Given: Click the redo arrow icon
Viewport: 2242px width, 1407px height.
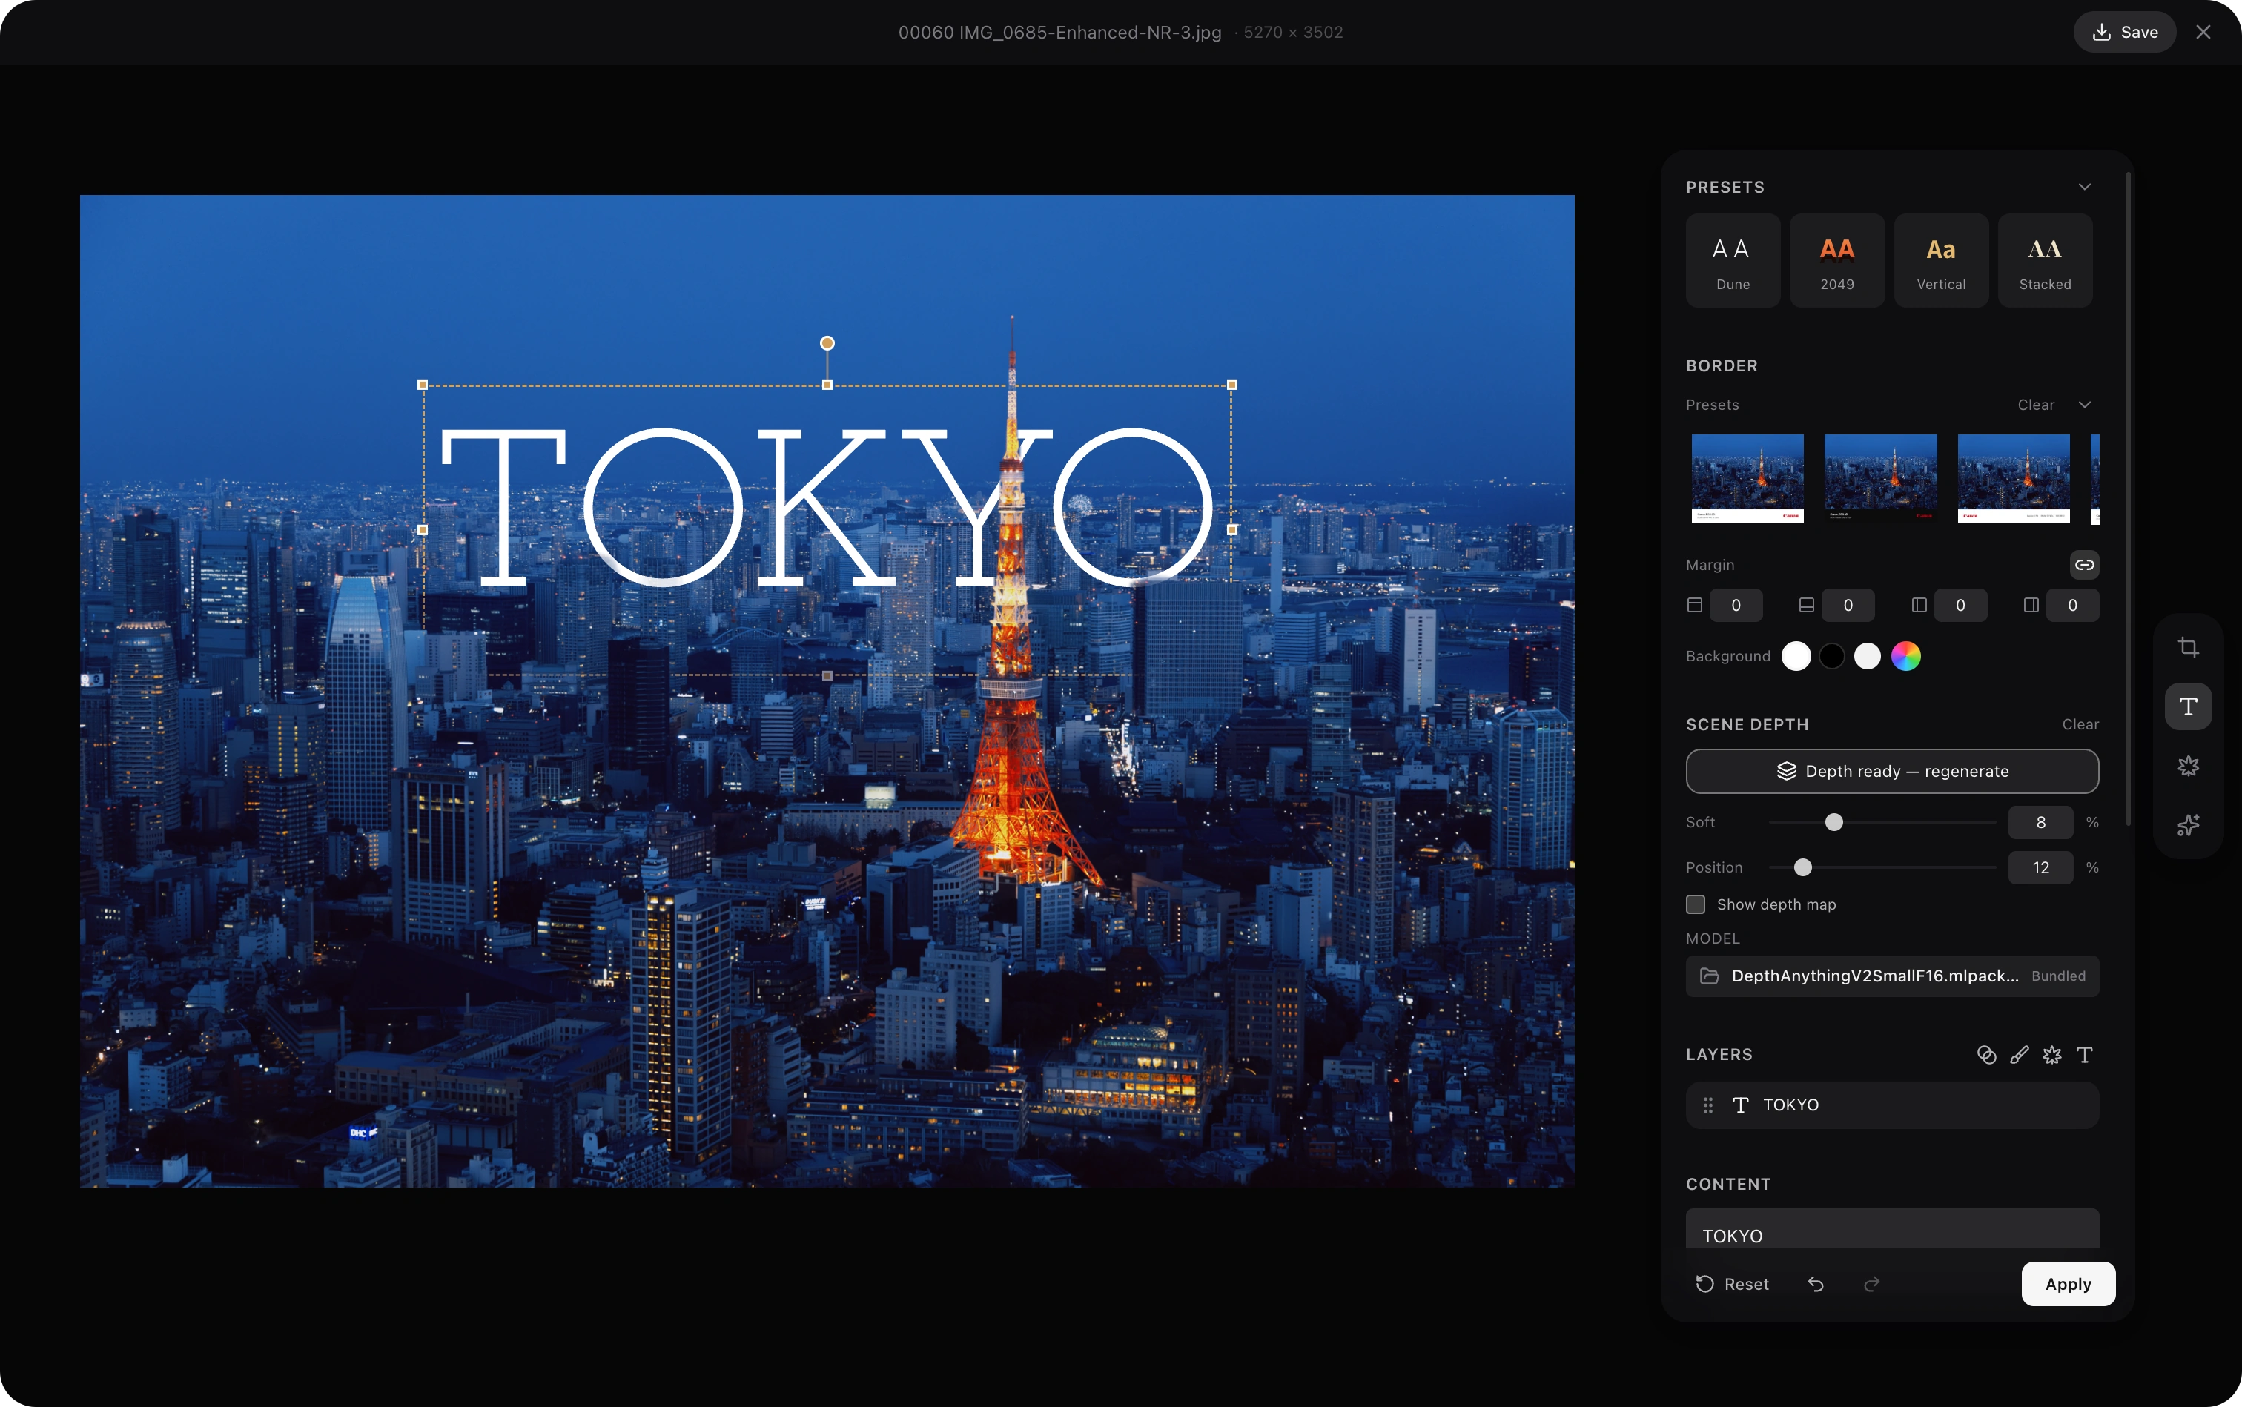Looking at the screenshot, I should [x=1871, y=1284].
